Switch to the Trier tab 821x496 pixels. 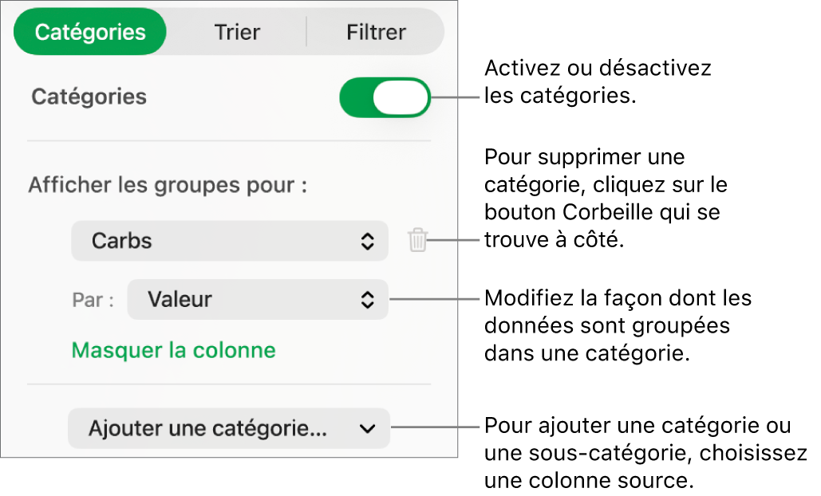point(236,32)
